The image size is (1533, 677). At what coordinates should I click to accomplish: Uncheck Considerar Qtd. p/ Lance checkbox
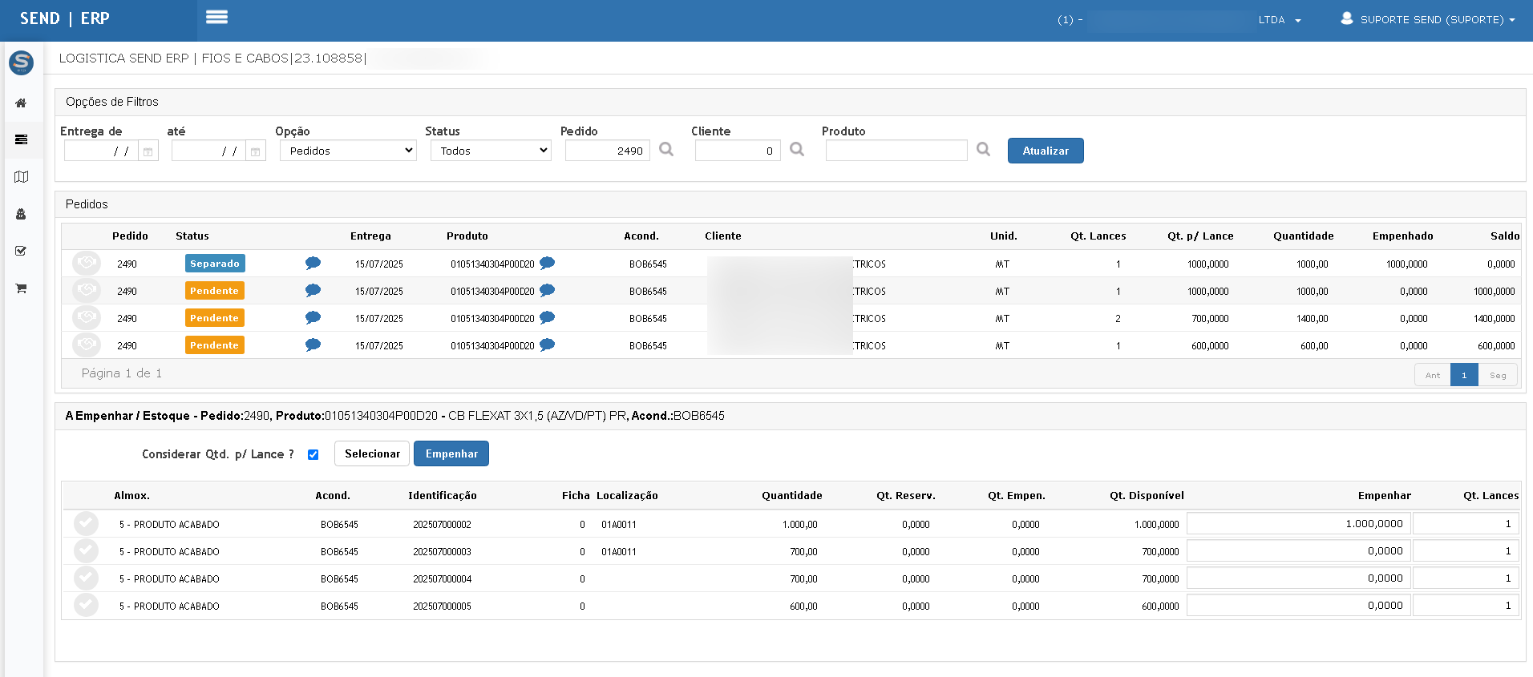(x=313, y=454)
